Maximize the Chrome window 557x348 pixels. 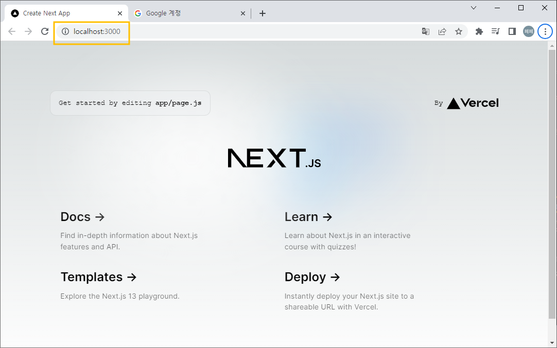tap(521, 8)
